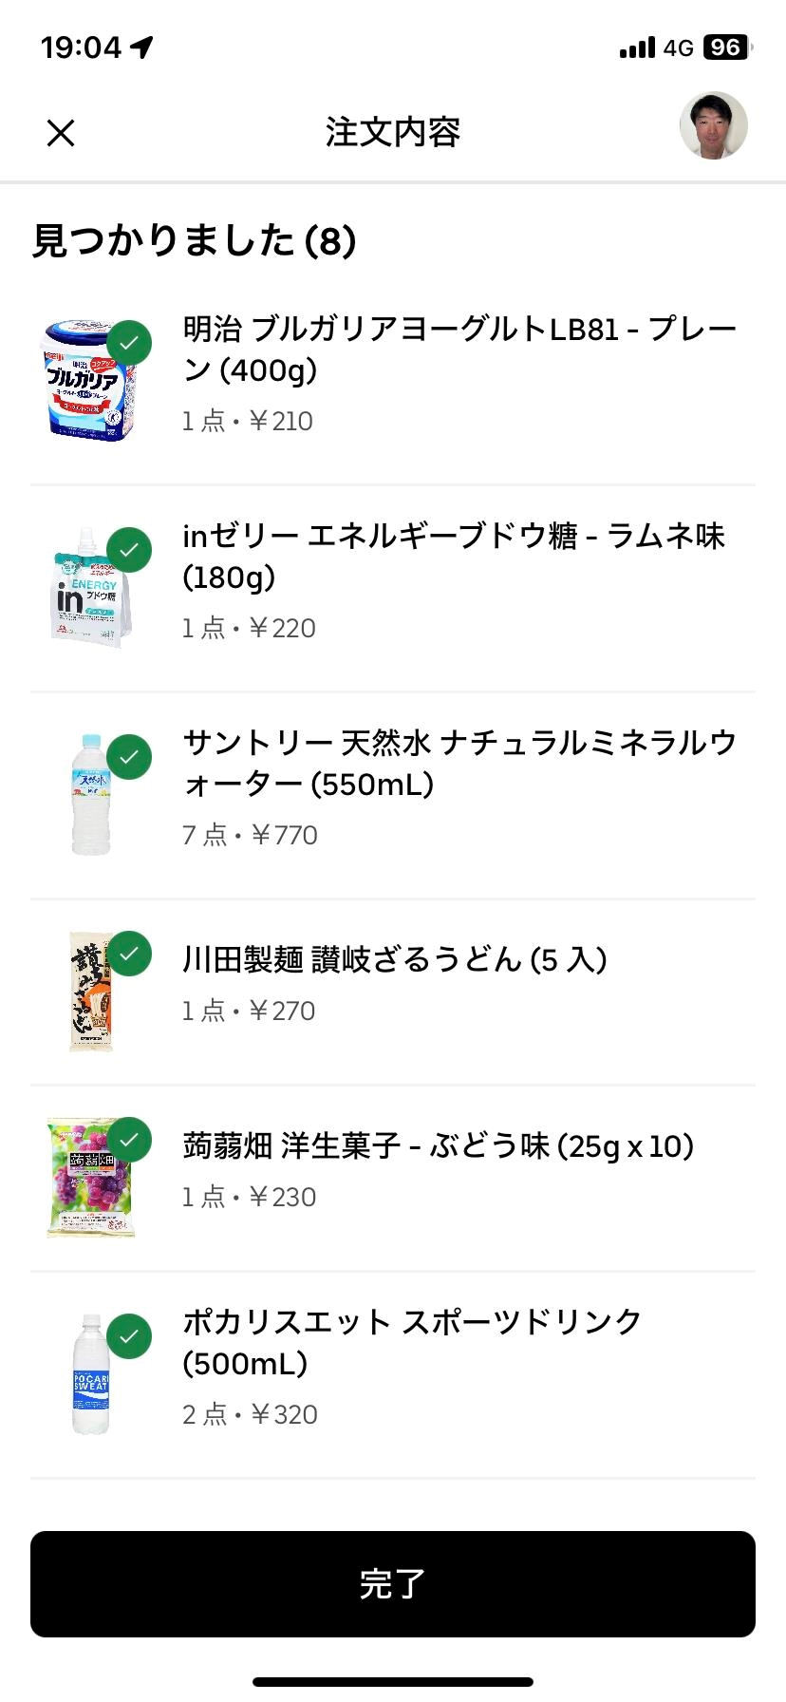Tap the Suntory water bottle image
The height and width of the screenshot is (1702, 786).
pyautogui.click(x=91, y=796)
